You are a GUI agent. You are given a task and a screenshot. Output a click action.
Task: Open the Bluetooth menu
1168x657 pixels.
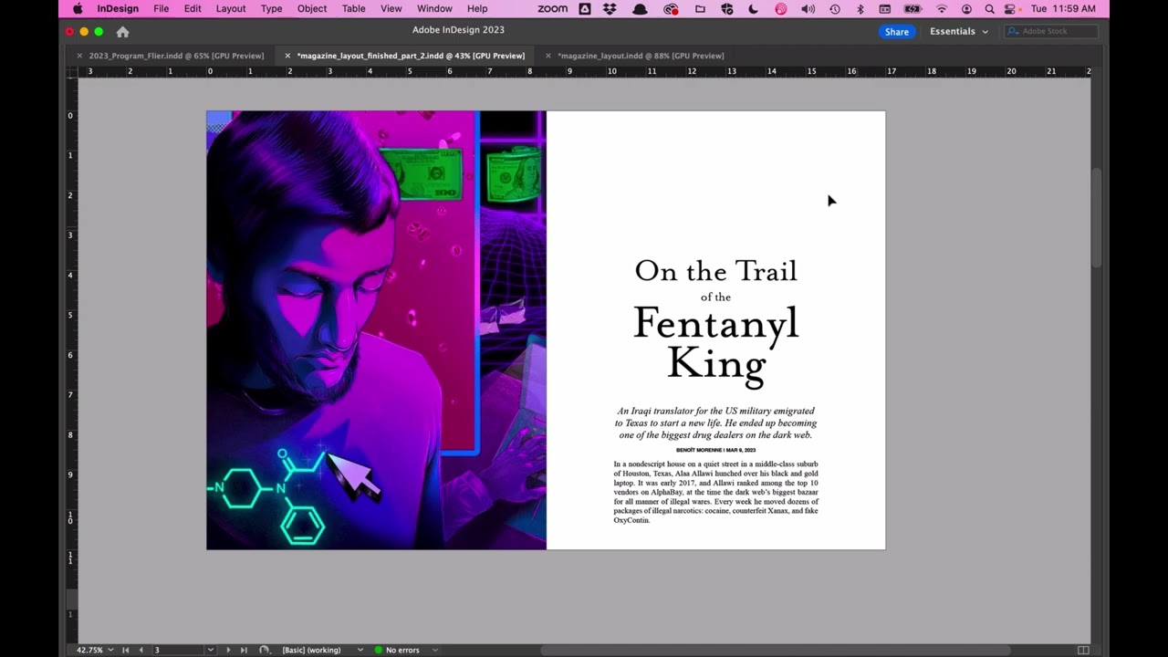tap(860, 9)
